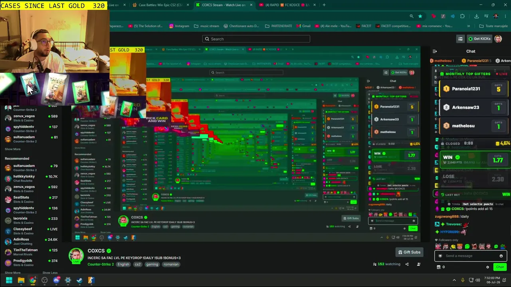This screenshot has height=287, width=511.
Task: Open the Kick user avatar menu
Action: tap(498, 39)
